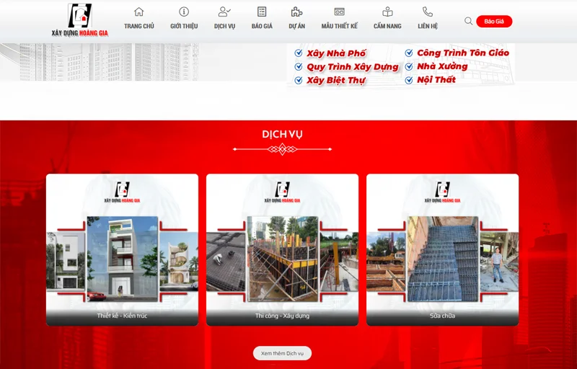Click the checklist icon above Báo Giá
This screenshot has width=577, height=369.
(262, 12)
